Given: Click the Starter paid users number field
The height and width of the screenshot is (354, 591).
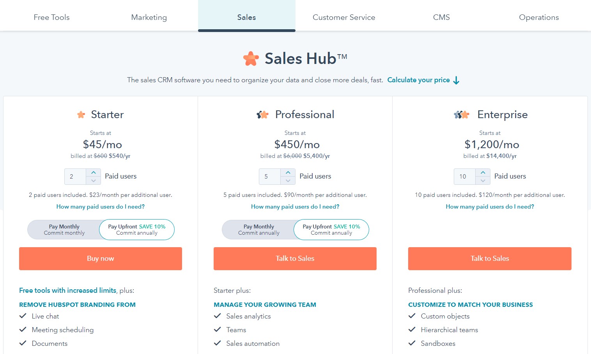Looking at the screenshot, I should pyautogui.click(x=75, y=177).
